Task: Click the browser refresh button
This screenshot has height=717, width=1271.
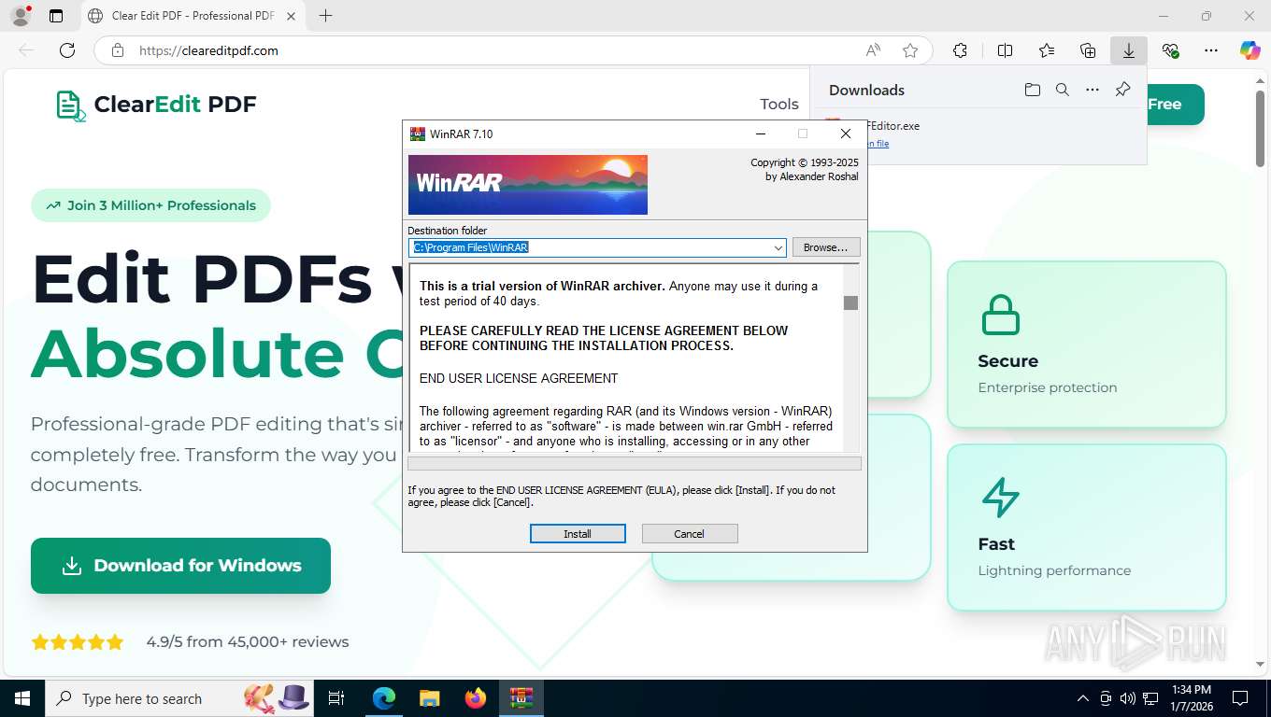Action: pyautogui.click(x=67, y=50)
